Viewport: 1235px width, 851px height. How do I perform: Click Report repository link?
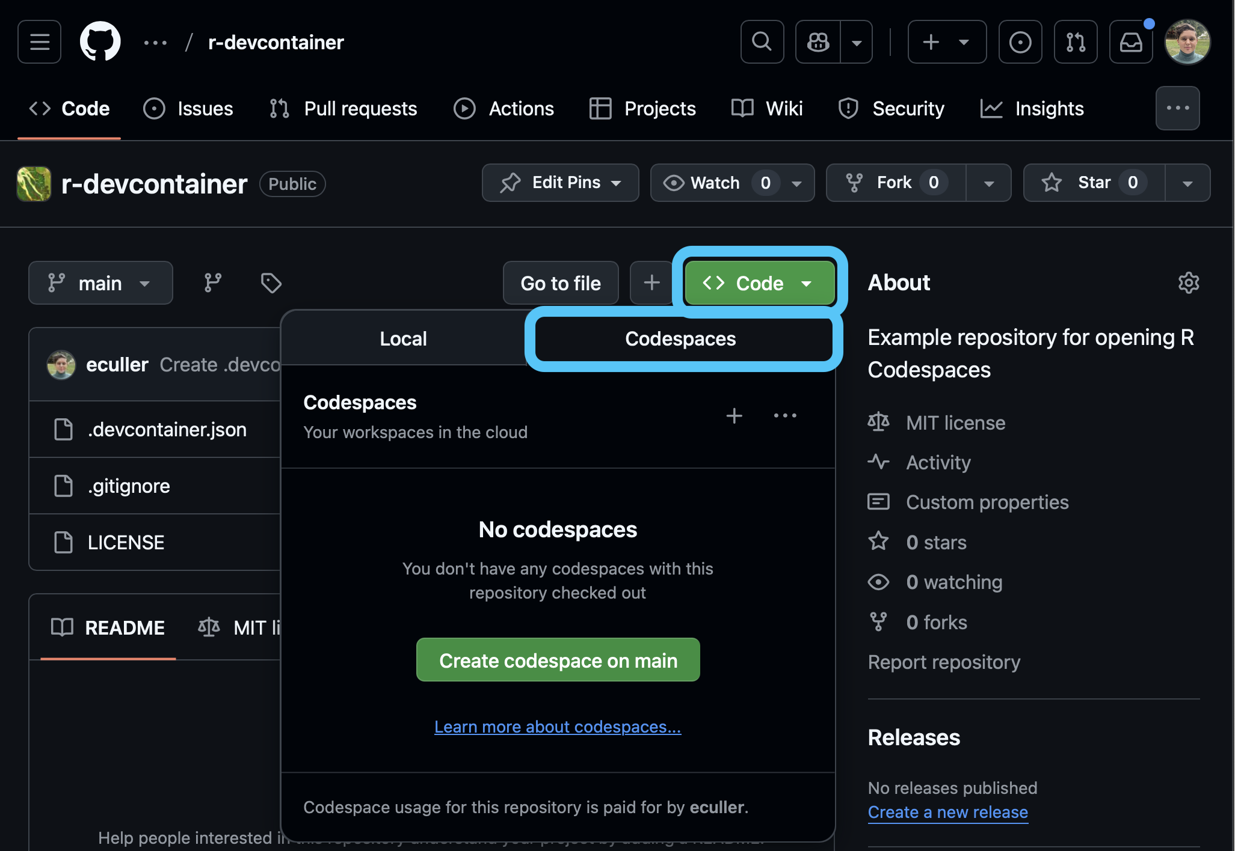(944, 662)
